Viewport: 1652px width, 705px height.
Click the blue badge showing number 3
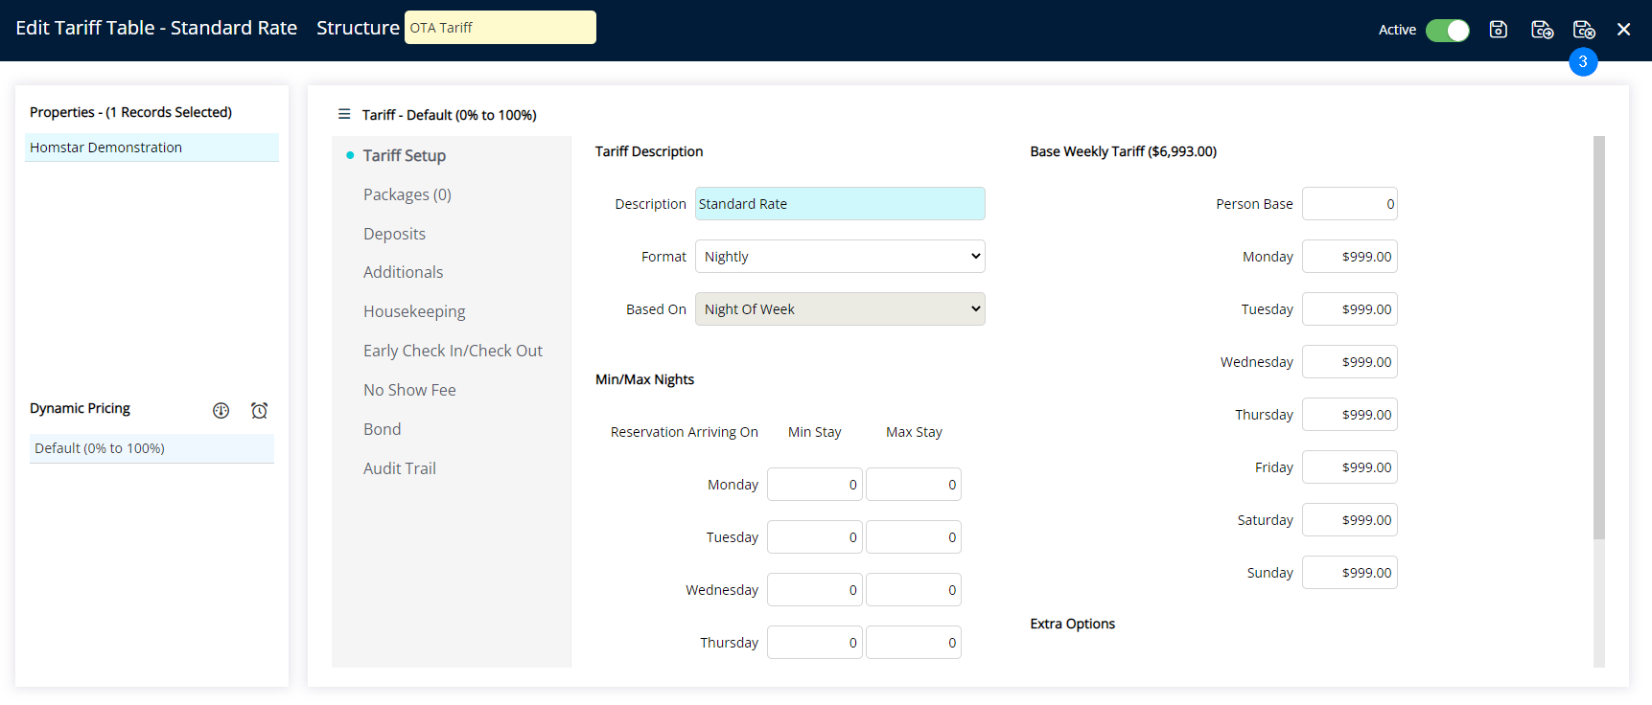[x=1582, y=61]
